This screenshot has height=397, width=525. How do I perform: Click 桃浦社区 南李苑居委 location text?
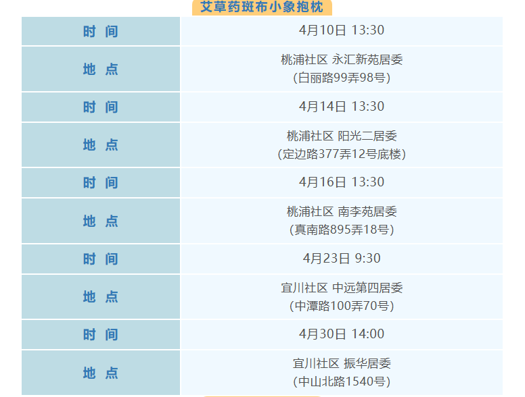click(341, 212)
